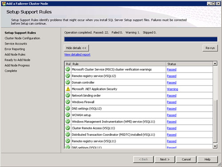The width and height of the screenshot is (222, 167).
Task: Click the Add a Failover Cluster Node title bar icon
Action: point(4,4)
